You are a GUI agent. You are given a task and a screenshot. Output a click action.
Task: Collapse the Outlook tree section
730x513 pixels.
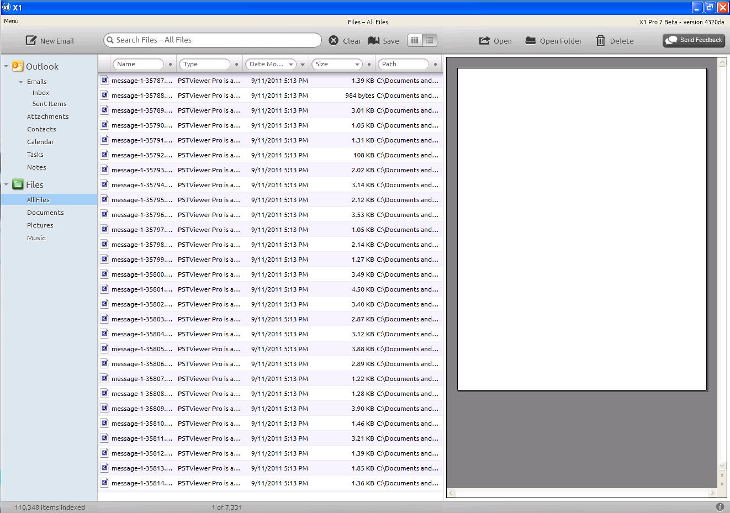(x=6, y=66)
